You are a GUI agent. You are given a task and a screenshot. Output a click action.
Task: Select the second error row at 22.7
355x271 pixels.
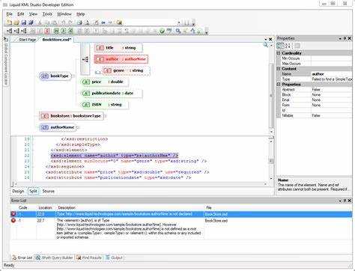(x=181, y=229)
